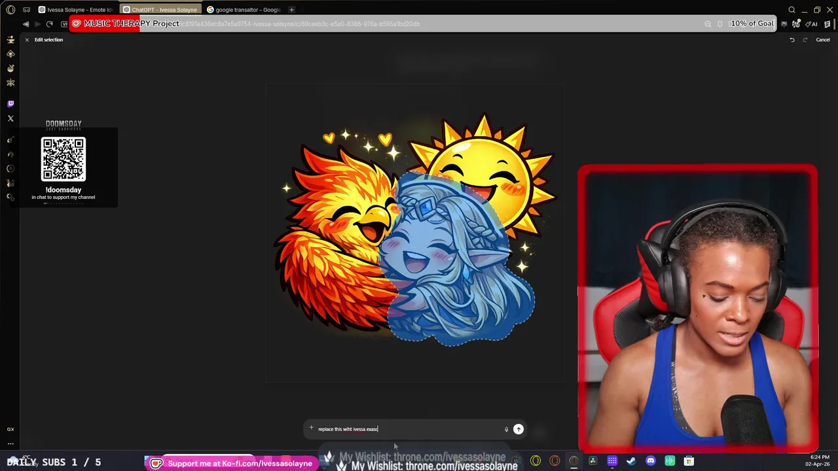Open DaVinci Resolve from the taskbar

pyautogui.click(x=592, y=461)
